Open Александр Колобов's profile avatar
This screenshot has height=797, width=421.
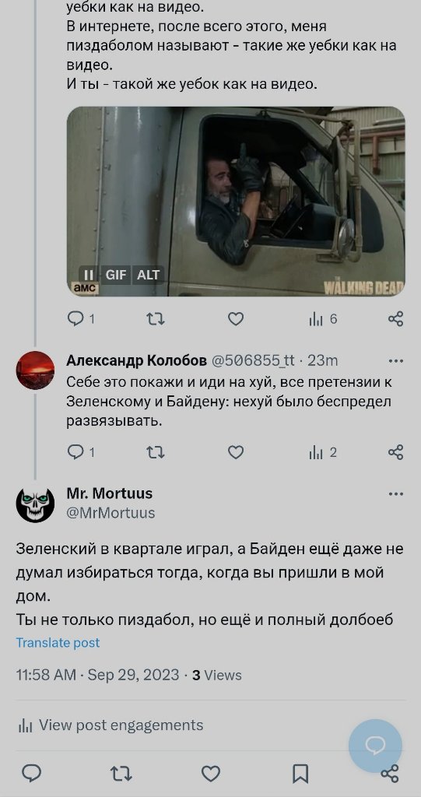(x=35, y=370)
